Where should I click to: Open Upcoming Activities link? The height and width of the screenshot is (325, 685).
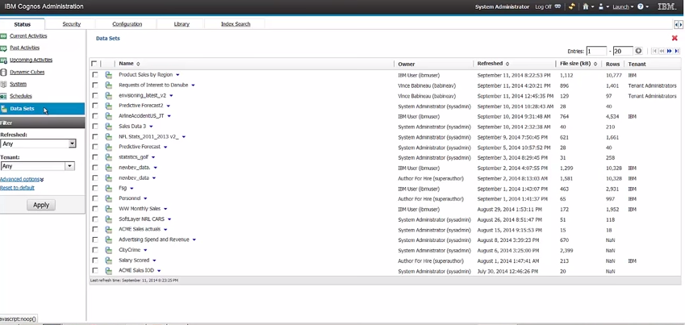pos(31,60)
